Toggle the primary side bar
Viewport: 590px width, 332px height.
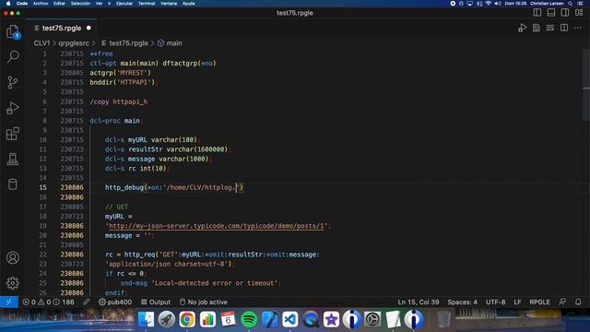(x=537, y=12)
